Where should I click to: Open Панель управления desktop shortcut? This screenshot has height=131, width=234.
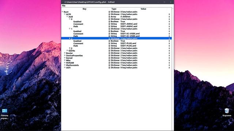click(x=5, y=114)
